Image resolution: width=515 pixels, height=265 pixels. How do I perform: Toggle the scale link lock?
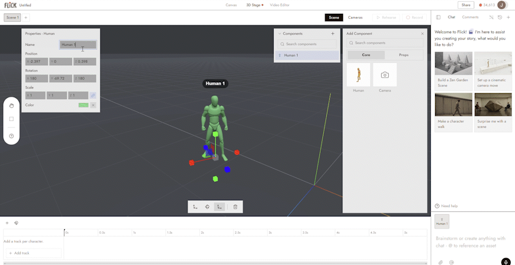(93, 95)
